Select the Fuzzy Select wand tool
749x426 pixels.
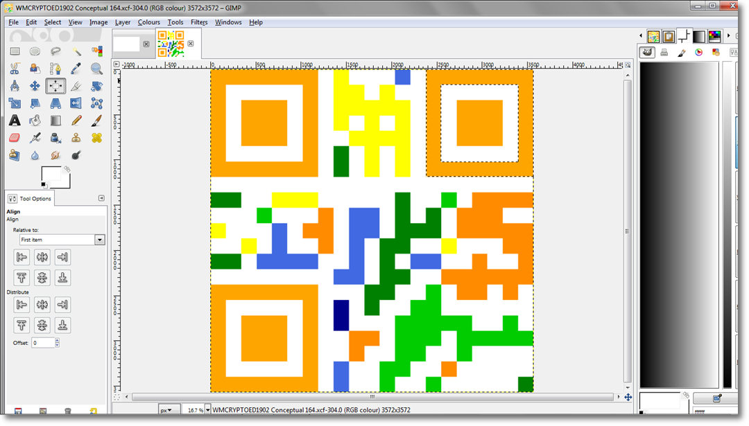pyautogui.click(x=76, y=51)
